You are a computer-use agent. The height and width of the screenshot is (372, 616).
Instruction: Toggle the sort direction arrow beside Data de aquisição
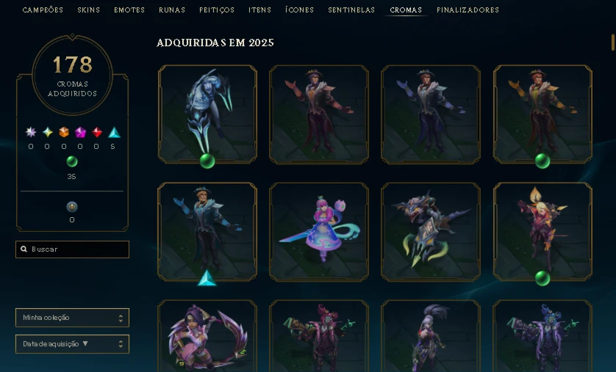85,344
